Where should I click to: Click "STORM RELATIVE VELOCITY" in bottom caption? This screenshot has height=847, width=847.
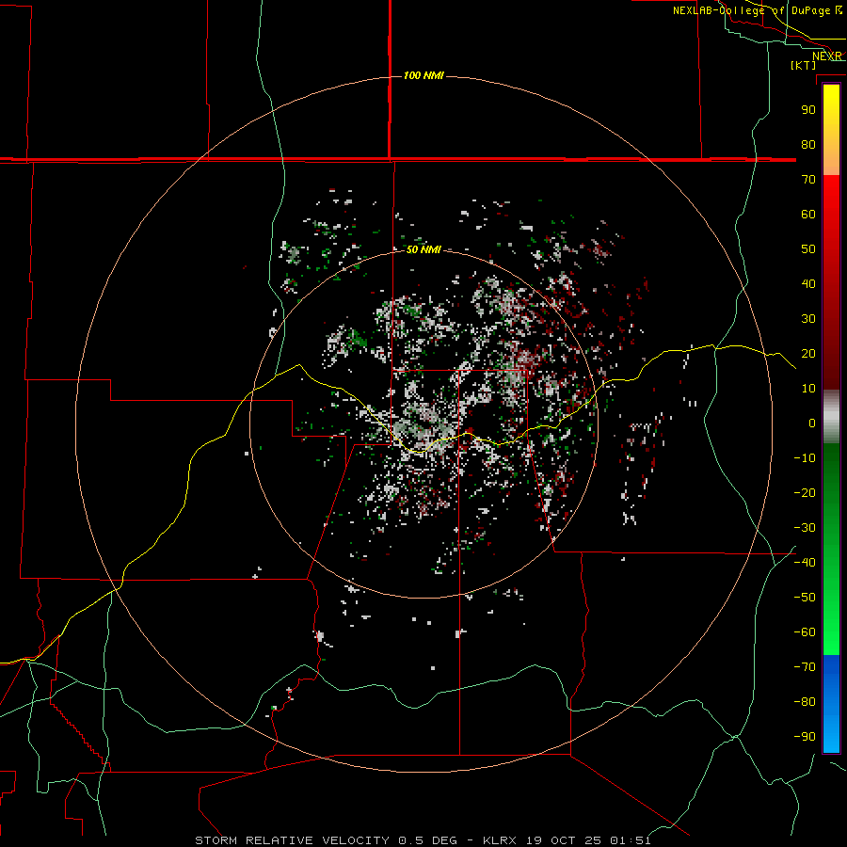pyautogui.click(x=293, y=840)
